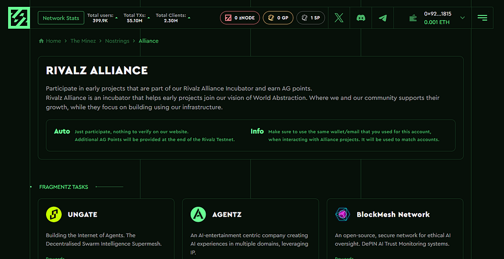Open the Discord link icon
Screen dimensions: 504x259
361,18
